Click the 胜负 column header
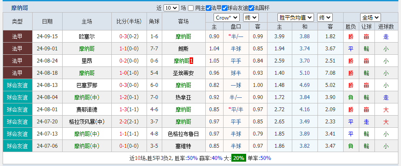The image size is (401, 166). tap(351, 27)
